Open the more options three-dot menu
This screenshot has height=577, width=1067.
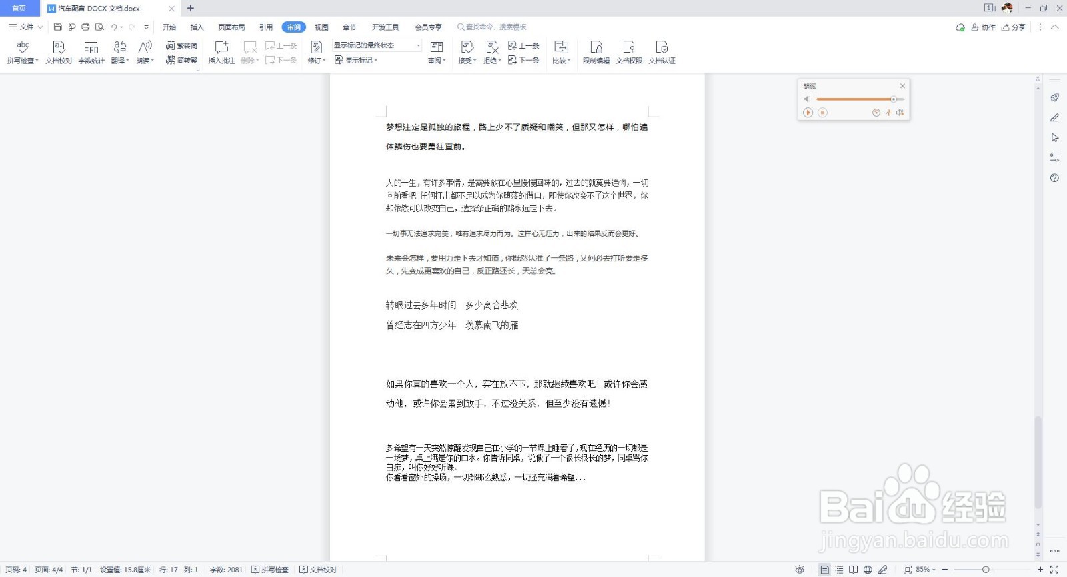click(1040, 27)
